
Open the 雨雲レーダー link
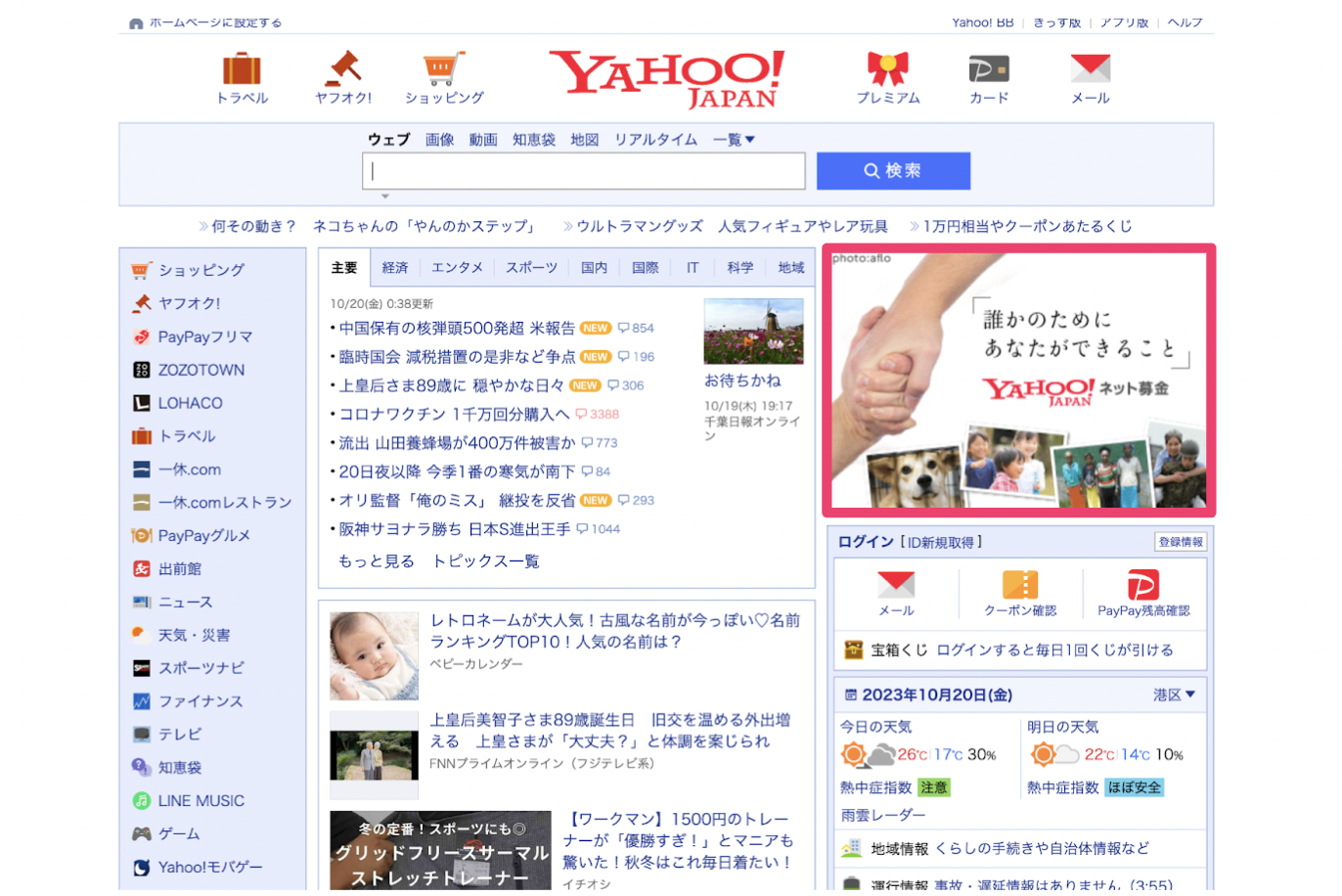tap(882, 816)
